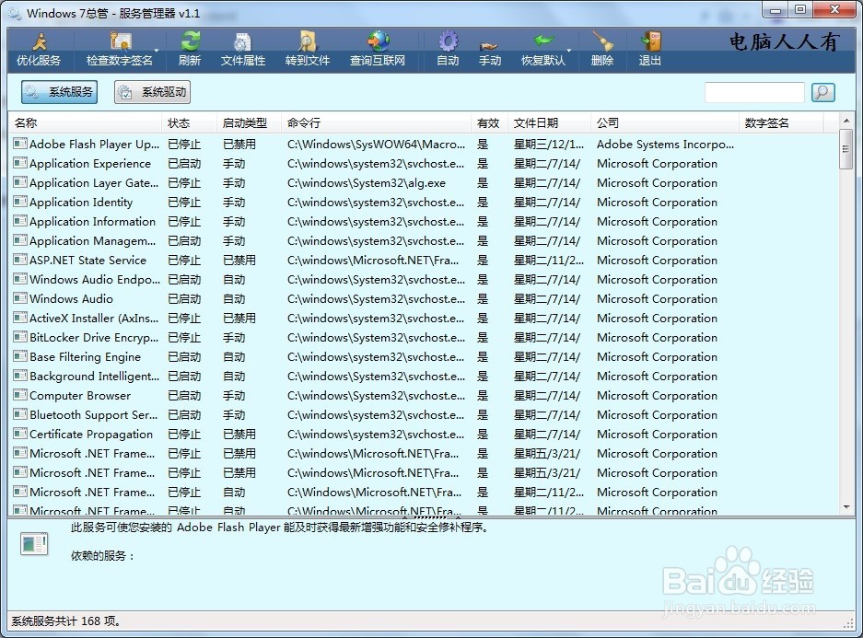Select the Bluetooth Support Ser... service
Screen dimensions: 863x638
coord(424,414)
